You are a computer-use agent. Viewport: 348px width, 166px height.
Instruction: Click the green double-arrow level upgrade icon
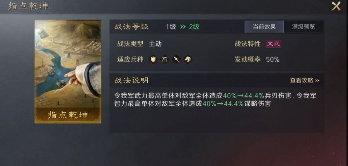click(183, 27)
